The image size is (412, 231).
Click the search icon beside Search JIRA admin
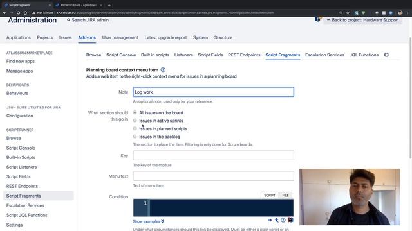[68, 20]
